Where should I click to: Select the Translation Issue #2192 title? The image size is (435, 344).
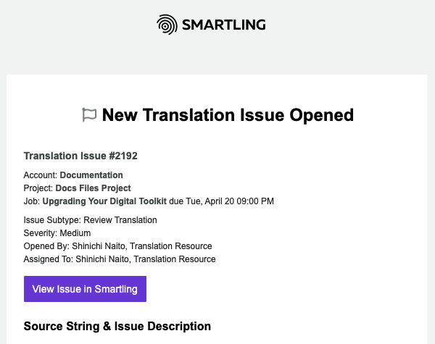click(80, 156)
